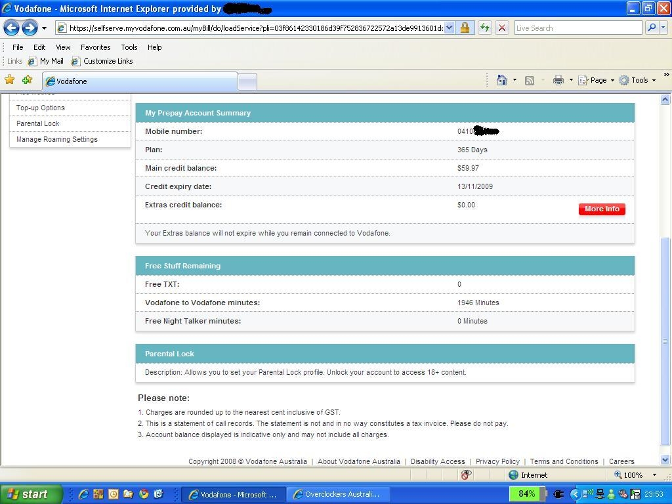Open the Tools command bar menu
The image size is (672, 504).
[x=638, y=80]
